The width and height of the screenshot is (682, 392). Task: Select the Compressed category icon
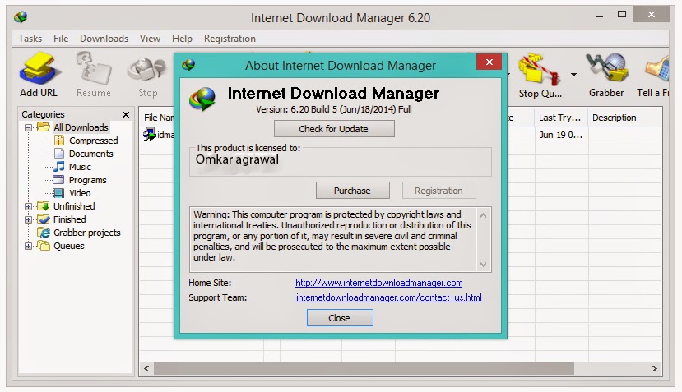click(x=58, y=141)
